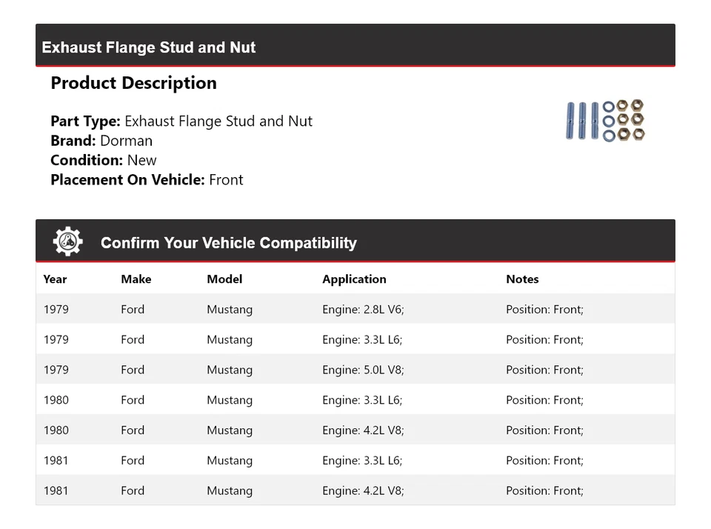This screenshot has width=711, height=529.
Task: Click the Notes column header
Action: tap(522, 279)
